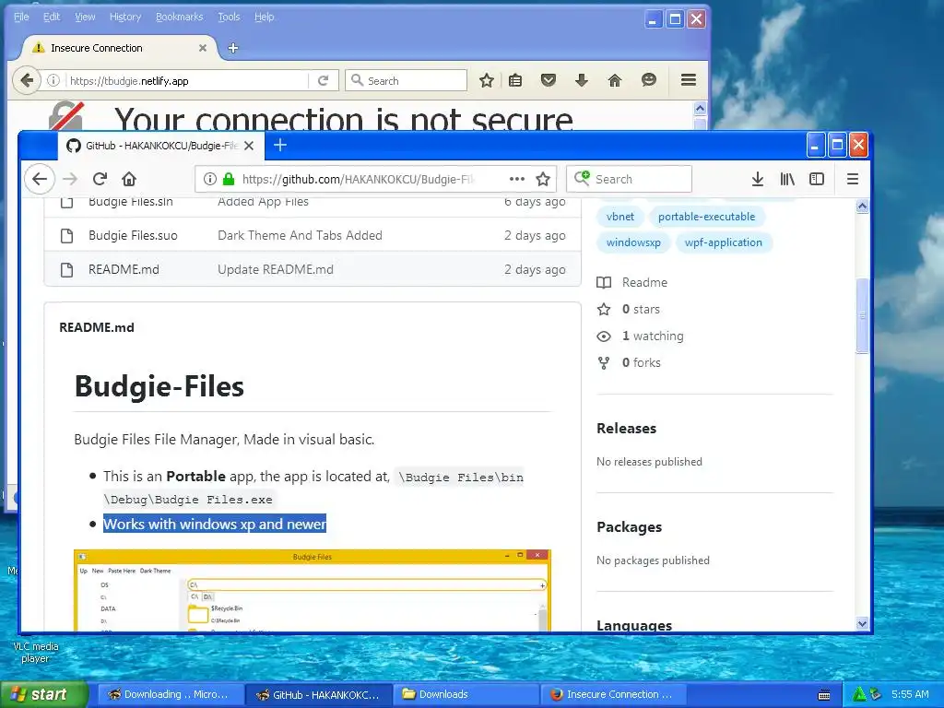
Task: Show site information in GitHub address bar
Action: (x=209, y=179)
